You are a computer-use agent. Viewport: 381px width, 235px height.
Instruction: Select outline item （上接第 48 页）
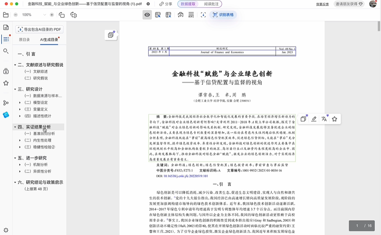click(x=36, y=189)
